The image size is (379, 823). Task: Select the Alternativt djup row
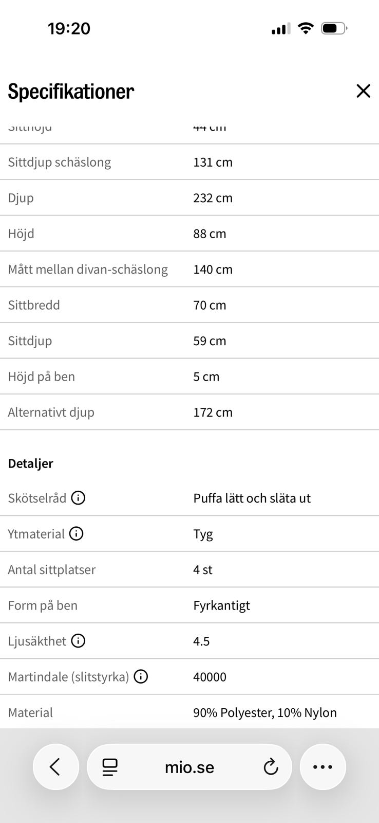pos(189,412)
